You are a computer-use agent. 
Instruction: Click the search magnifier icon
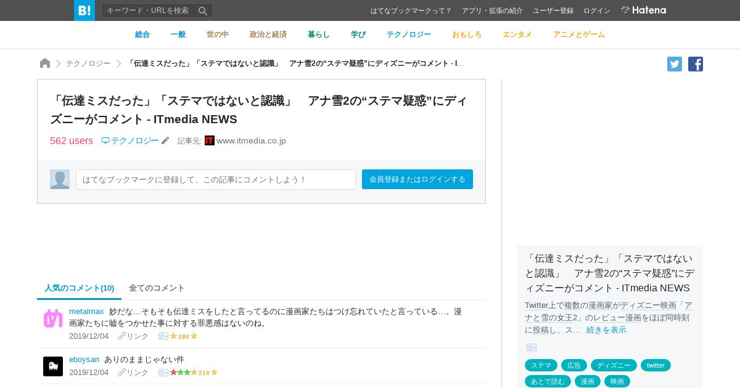click(x=203, y=10)
